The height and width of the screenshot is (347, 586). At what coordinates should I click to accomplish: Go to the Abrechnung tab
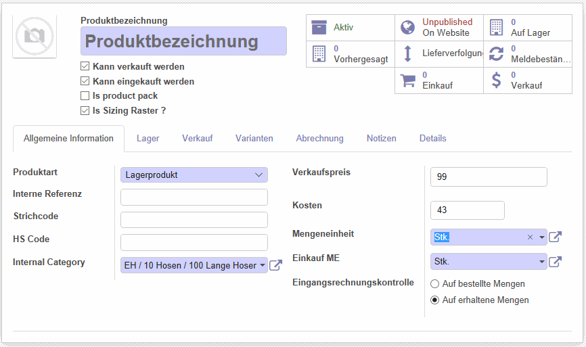pyautogui.click(x=319, y=139)
